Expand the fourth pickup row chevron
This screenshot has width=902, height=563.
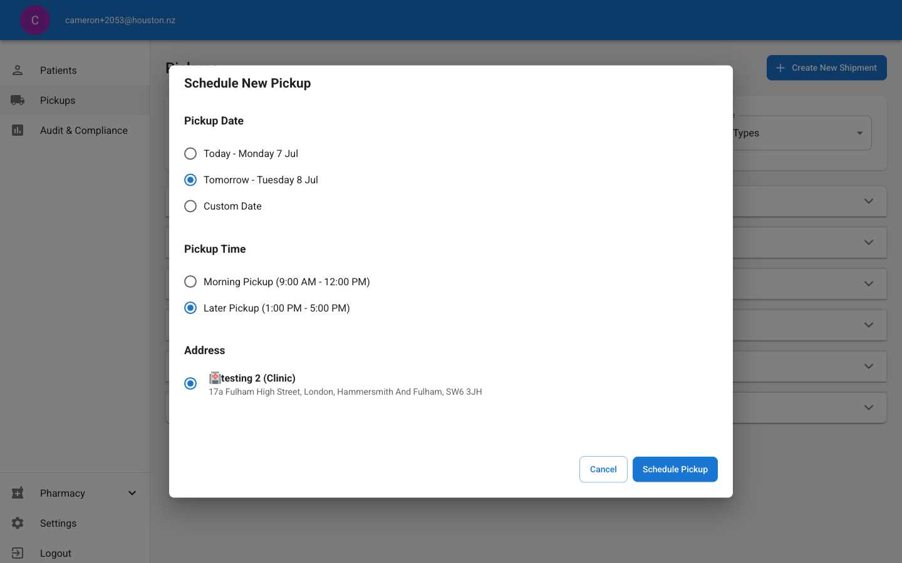point(869,325)
